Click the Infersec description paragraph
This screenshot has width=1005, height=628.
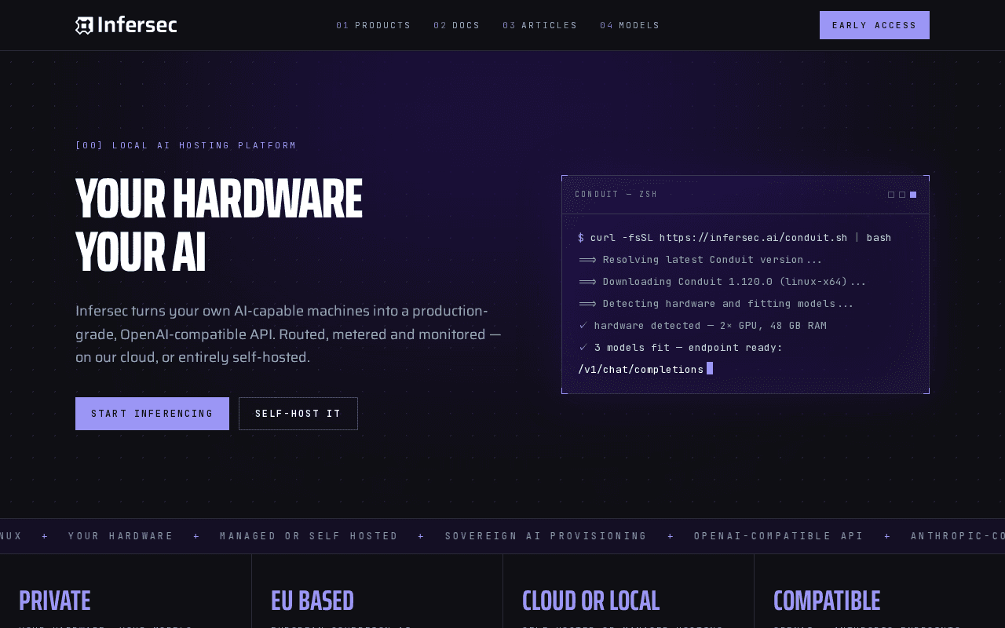288,334
